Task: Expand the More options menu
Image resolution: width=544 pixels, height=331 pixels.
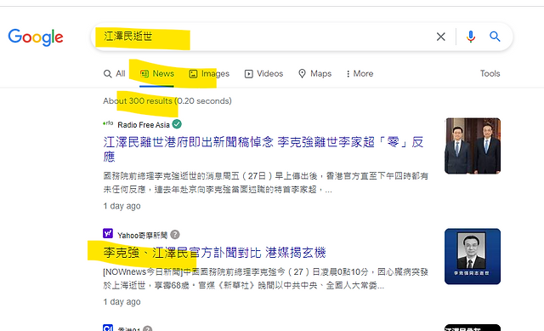Action: 360,74
